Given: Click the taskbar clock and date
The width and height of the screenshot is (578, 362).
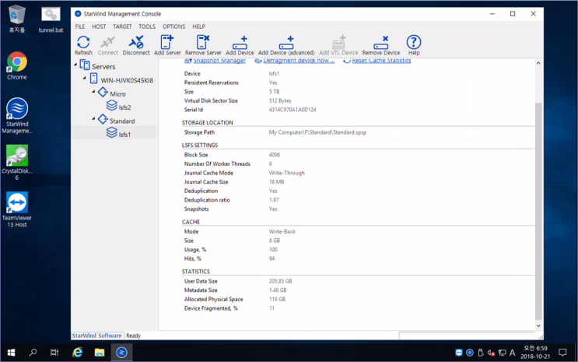Looking at the screenshot, I should 535,353.
